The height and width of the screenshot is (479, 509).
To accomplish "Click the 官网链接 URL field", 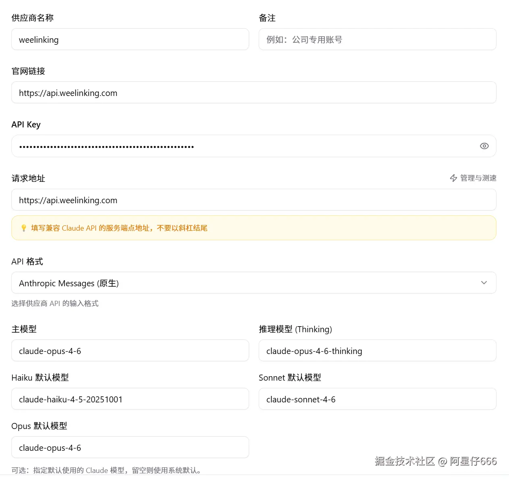I will point(254,92).
